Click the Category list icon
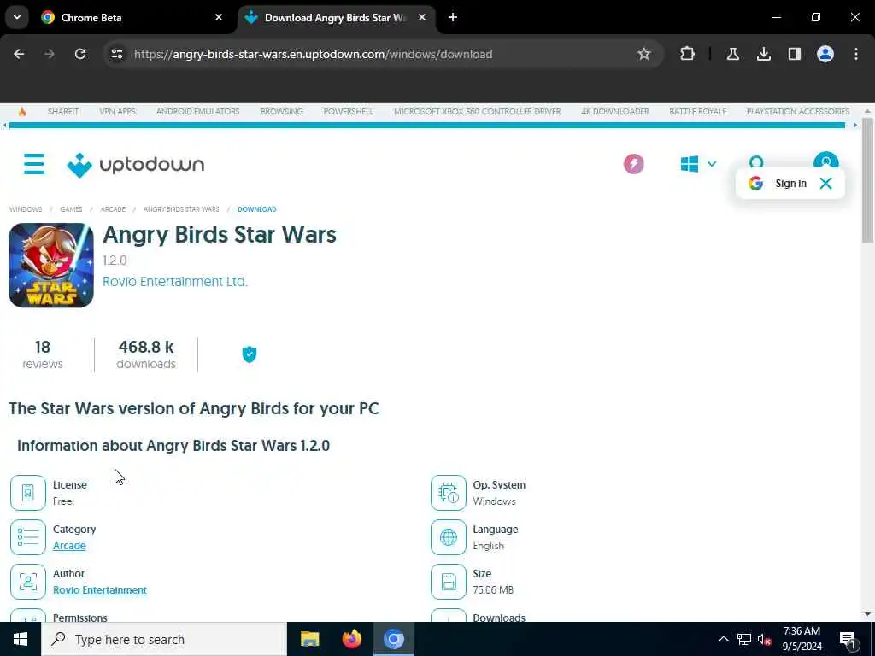This screenshot has width=875, height=656. click(x=28, y=537)
